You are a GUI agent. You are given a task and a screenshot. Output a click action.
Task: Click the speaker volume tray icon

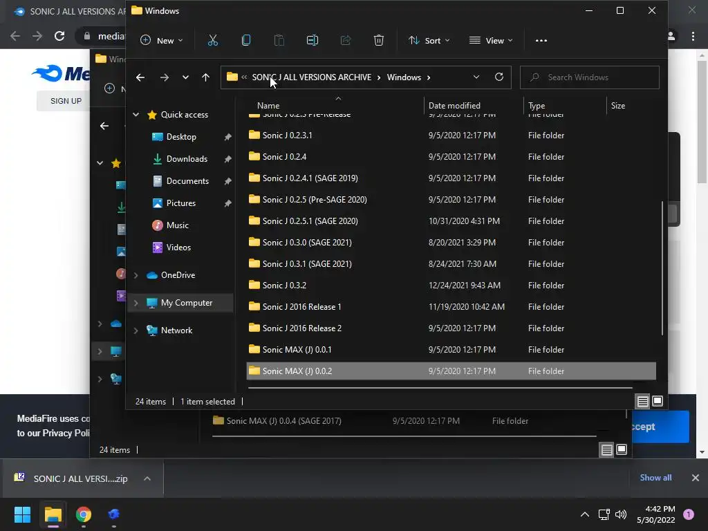pos(621,514)
